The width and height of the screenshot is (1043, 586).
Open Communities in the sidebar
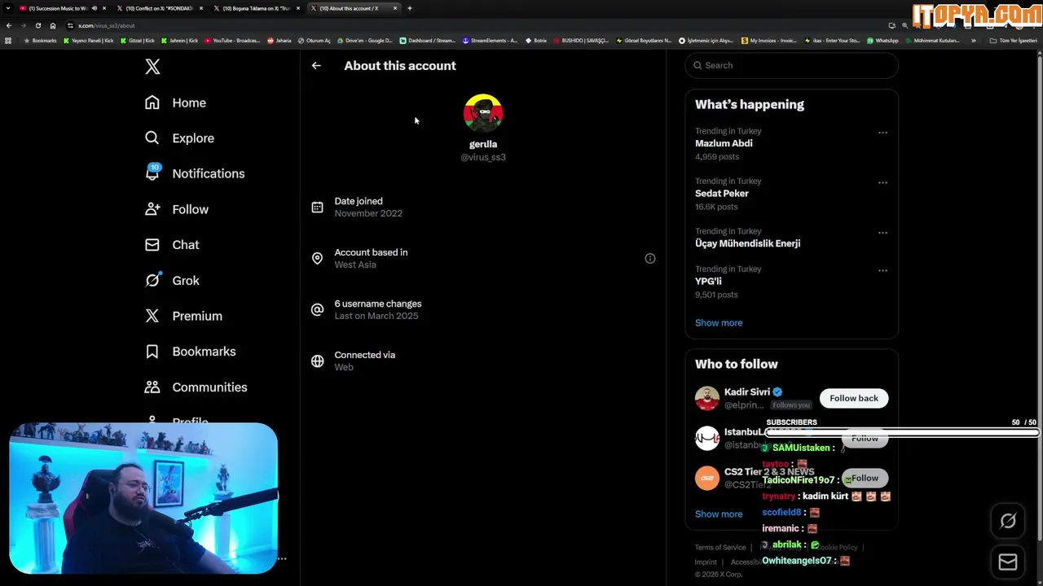(196, 387)
